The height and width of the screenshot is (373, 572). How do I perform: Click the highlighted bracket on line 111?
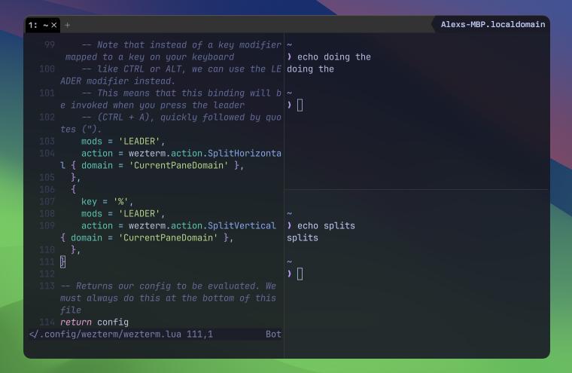pyautogui.click(x=62, y=262)
